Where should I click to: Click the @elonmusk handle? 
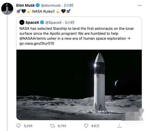tap(51, 5)
